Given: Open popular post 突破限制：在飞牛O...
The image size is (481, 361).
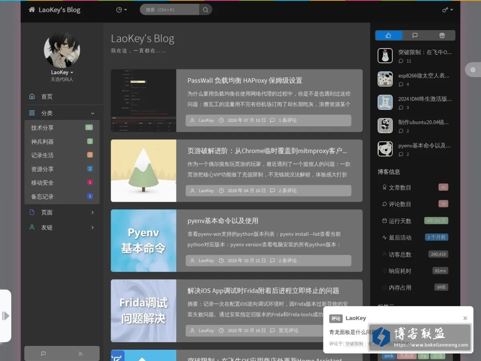Looking at the screenshot, I should tap(425, 52).
